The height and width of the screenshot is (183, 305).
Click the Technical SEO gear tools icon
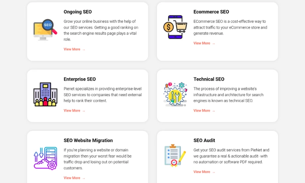point(175,94)
